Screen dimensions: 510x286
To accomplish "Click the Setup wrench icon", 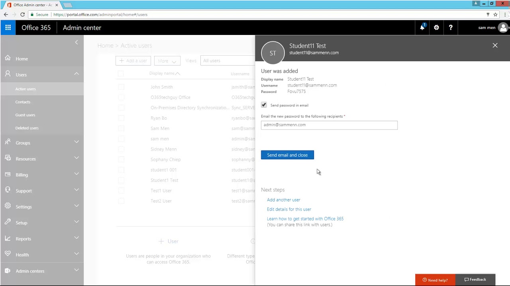I will point(8,222).
